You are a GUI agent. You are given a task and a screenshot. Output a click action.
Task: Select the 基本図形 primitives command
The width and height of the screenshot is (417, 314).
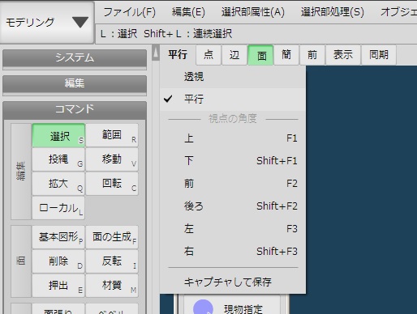pos(58,237)
